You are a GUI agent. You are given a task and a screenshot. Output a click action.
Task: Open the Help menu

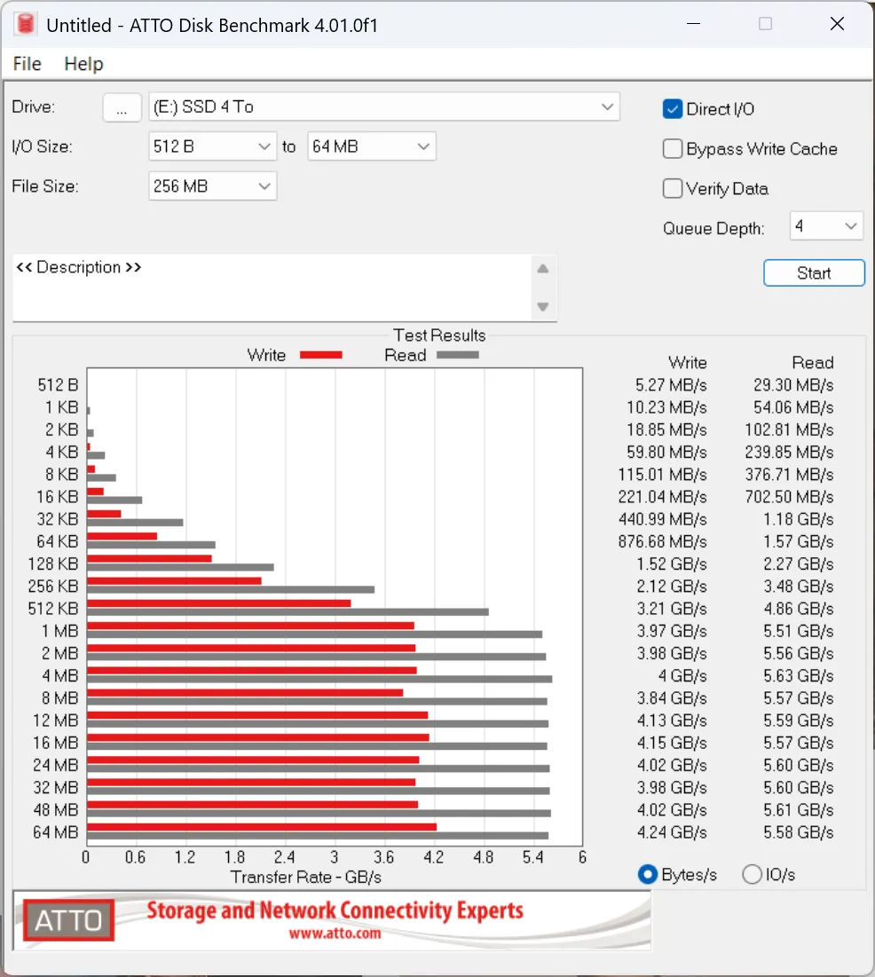coord(83,64)
